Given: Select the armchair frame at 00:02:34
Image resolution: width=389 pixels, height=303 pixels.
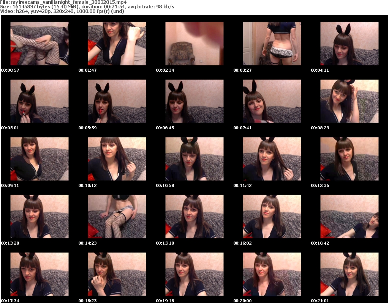Looking at the screenshot, I should [194, 44].
